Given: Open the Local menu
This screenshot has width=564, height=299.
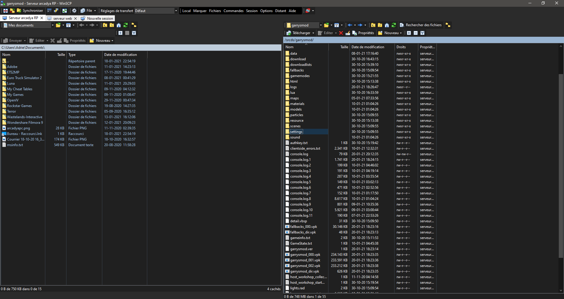Looking at the screenshot, I should pyautogui.click(x=186, y=11).
